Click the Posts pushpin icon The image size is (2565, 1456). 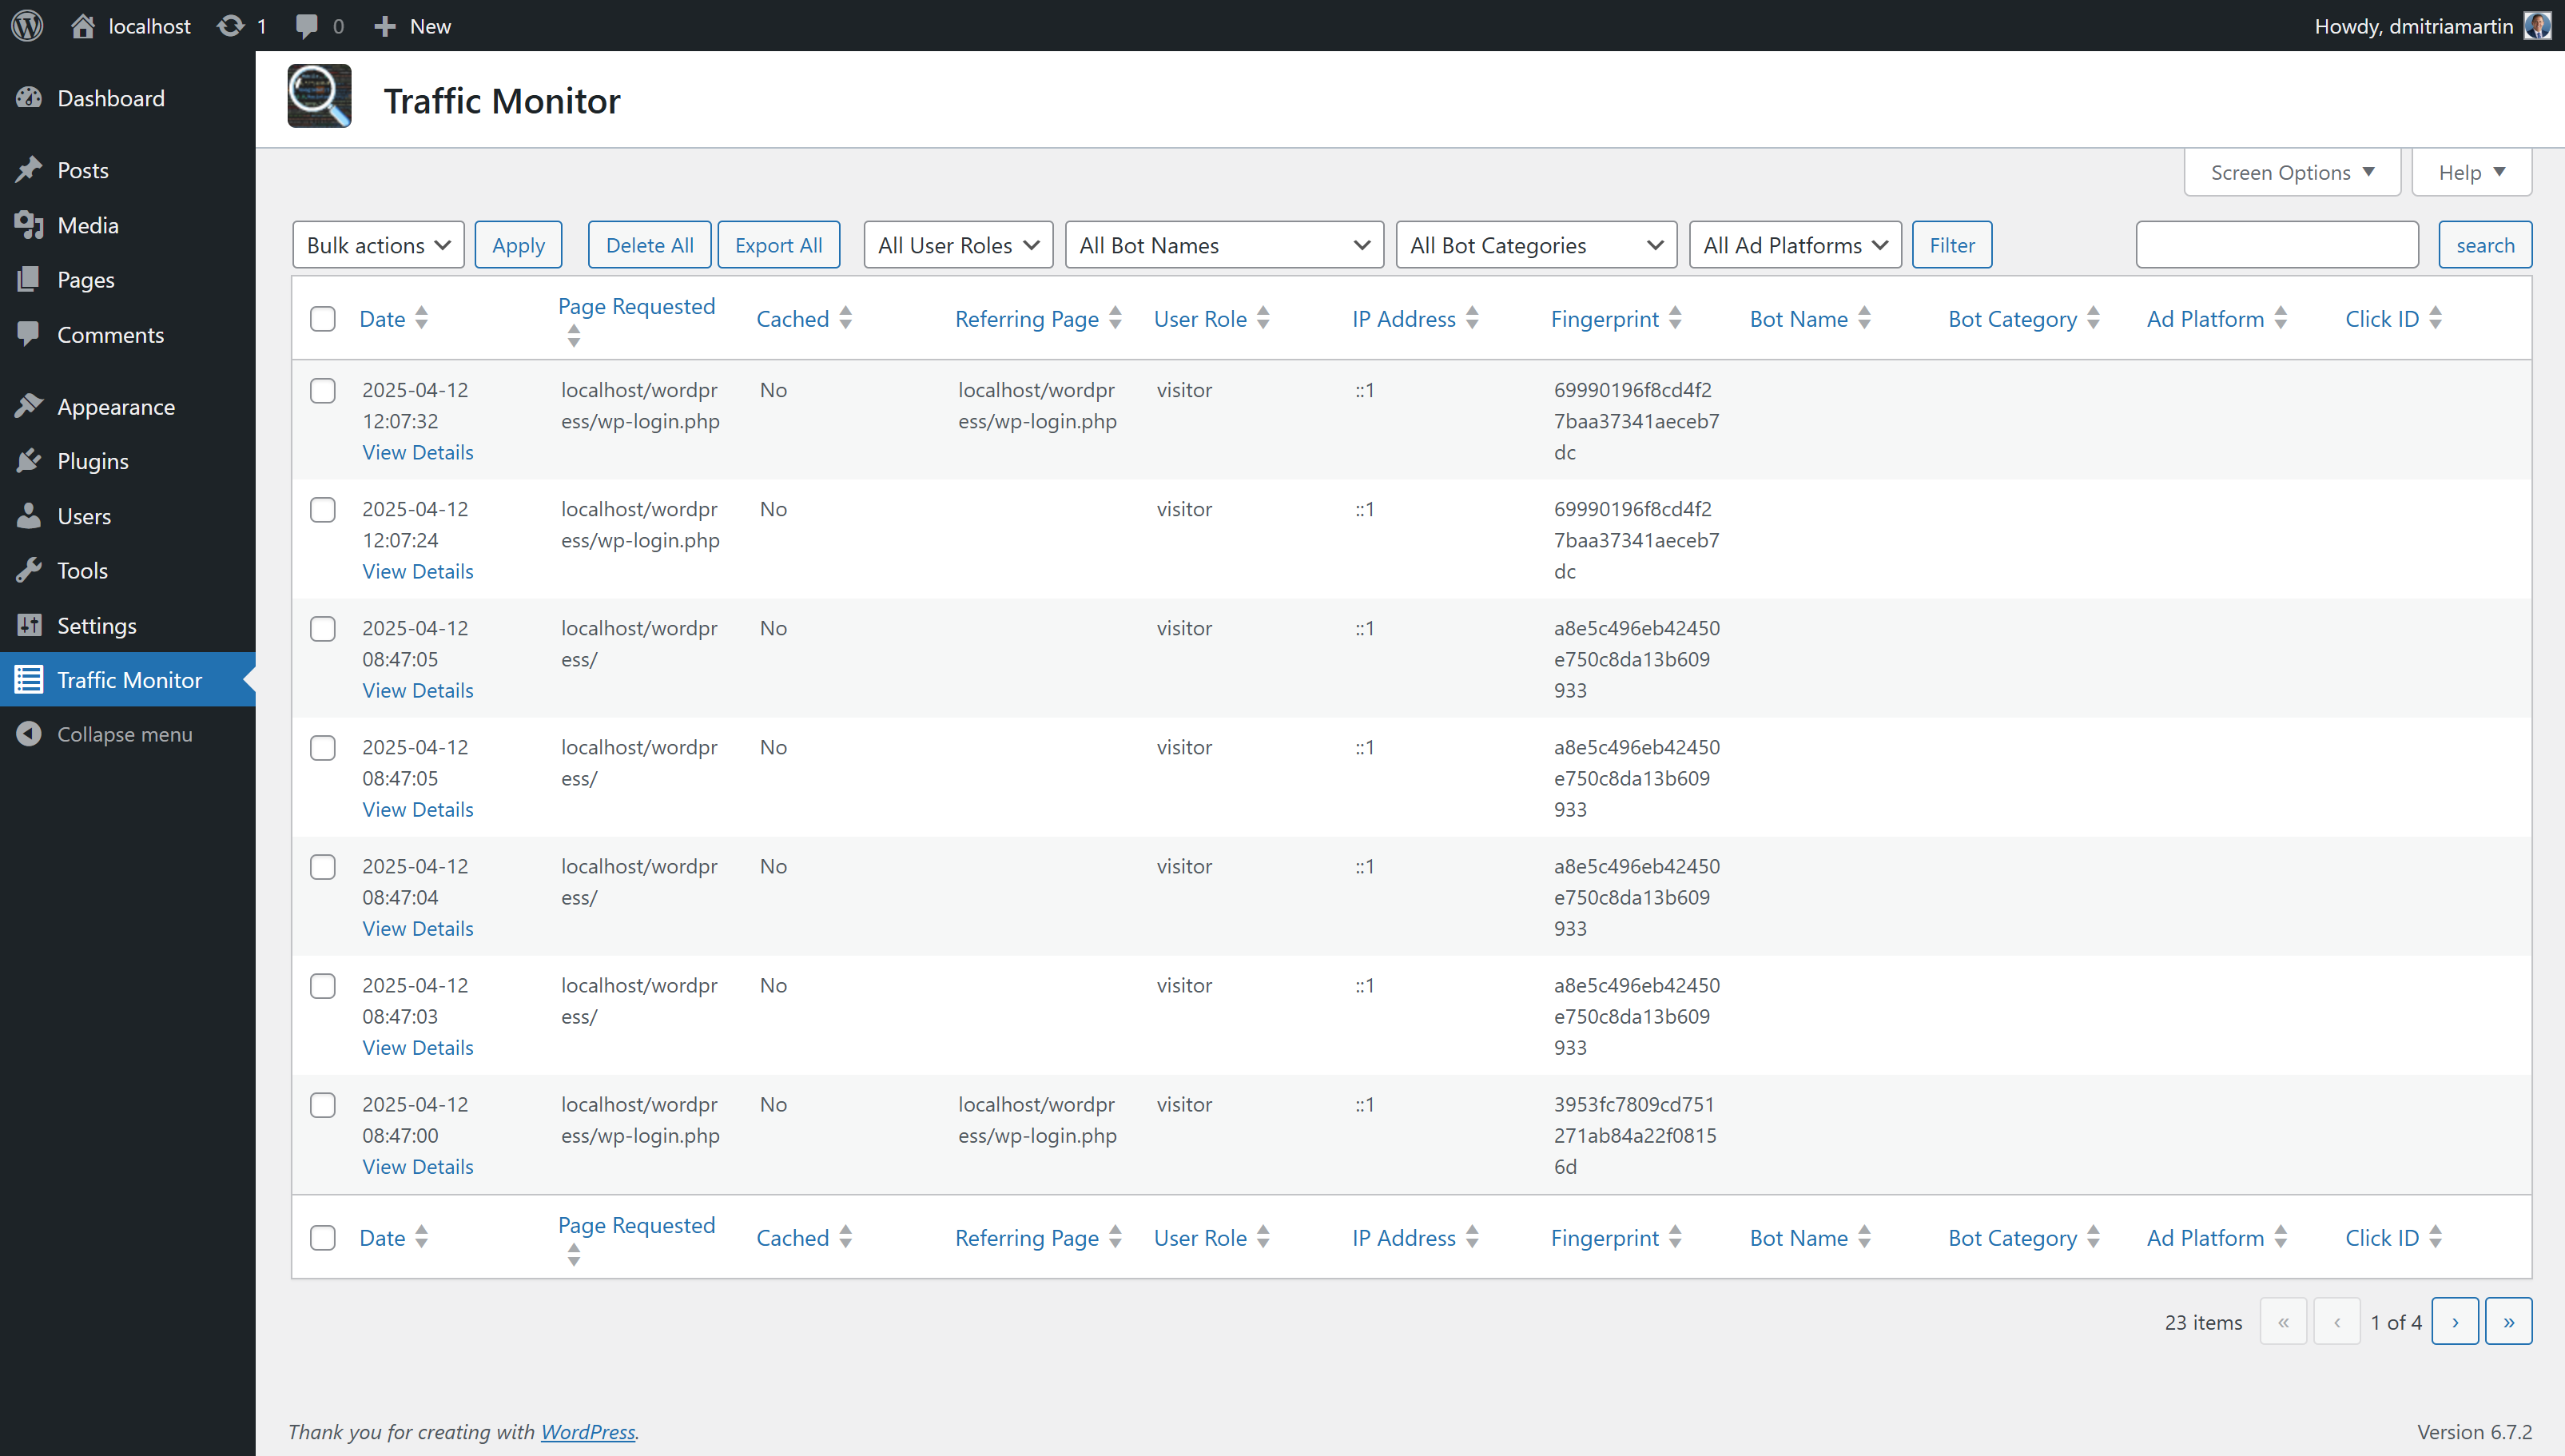click(29, 170)
